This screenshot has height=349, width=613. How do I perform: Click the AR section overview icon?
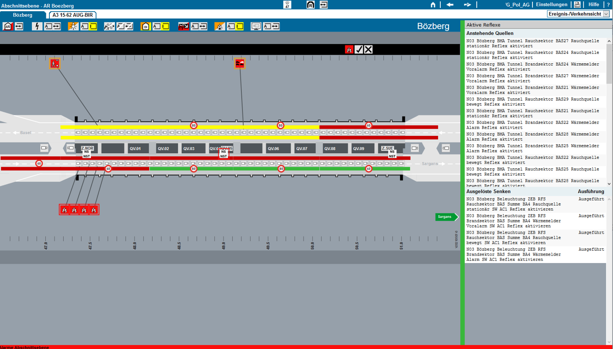[8, 27]
